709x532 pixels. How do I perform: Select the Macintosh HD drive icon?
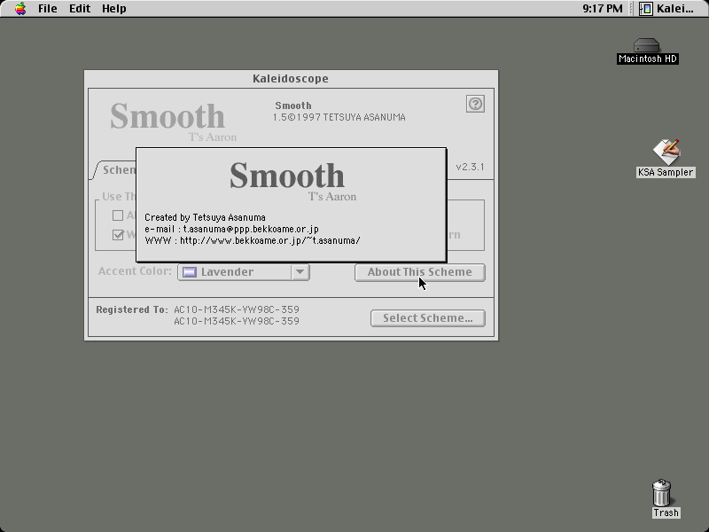[x=647, y=46]
